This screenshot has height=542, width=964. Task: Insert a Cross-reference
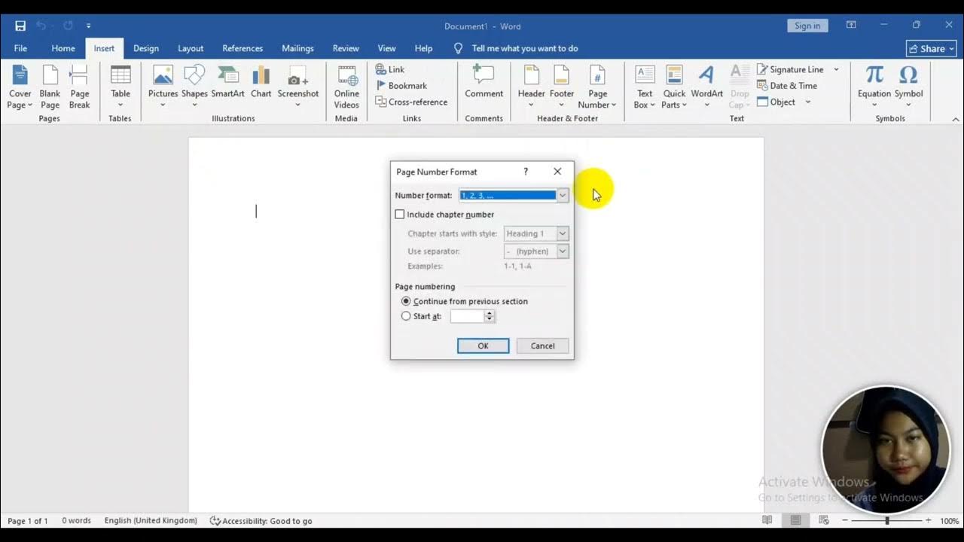pyautogui.click(x=411, y=102)
